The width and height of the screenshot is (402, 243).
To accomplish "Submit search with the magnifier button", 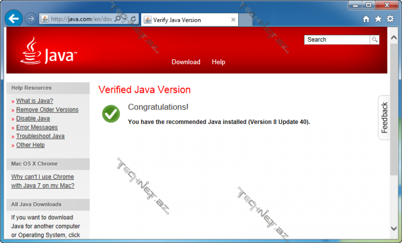I will (374, 40).
